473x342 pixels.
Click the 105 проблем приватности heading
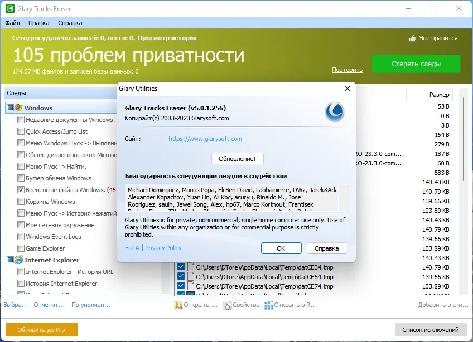click(128, 55)
